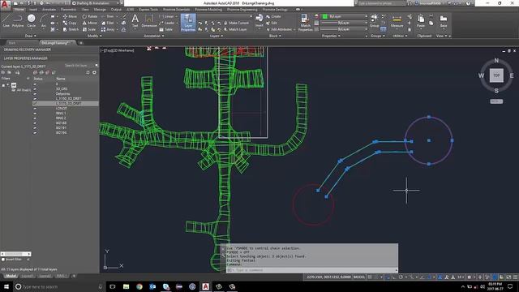Select the Defpoints layer row
The width and height of the screenshot is (519, 292).
(66, 94)
